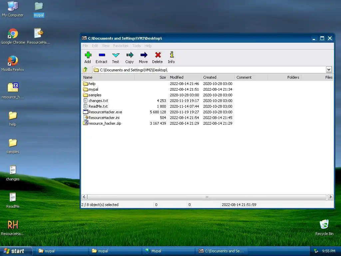Open the Info toolbar icon

[171, 57]
